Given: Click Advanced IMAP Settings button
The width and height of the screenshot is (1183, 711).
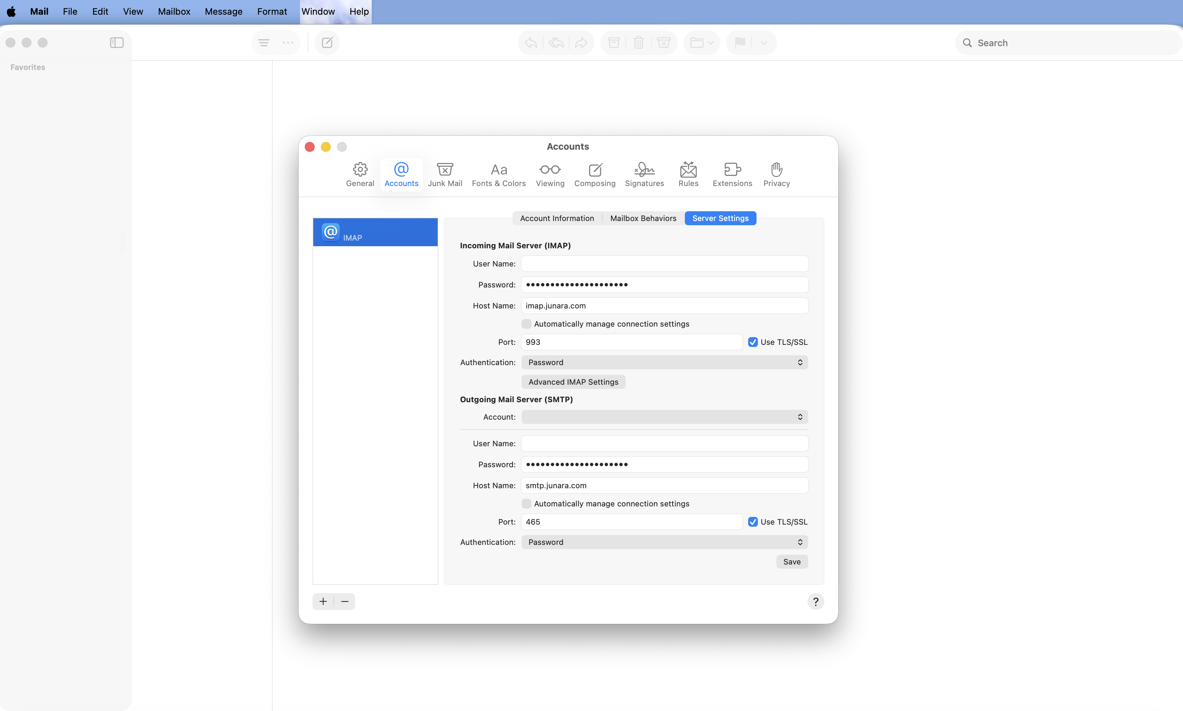Looking at the screenshot, I should 573,382.
